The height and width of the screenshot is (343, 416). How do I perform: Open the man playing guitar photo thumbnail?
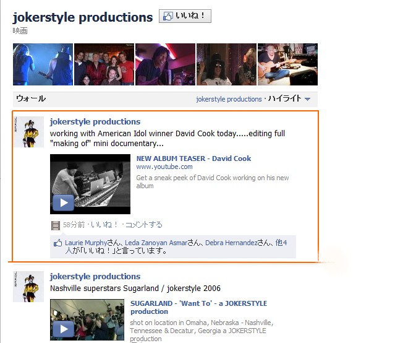pyautogui.click(x=288, y=64)
